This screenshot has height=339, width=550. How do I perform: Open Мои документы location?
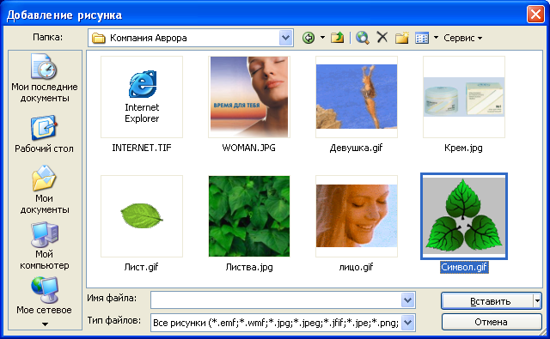[x=44, y=190]
